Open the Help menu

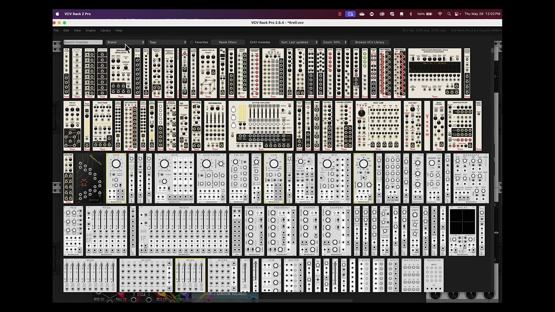pos(119,30)
